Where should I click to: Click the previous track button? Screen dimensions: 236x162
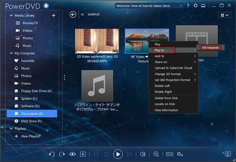coord(96,154)
